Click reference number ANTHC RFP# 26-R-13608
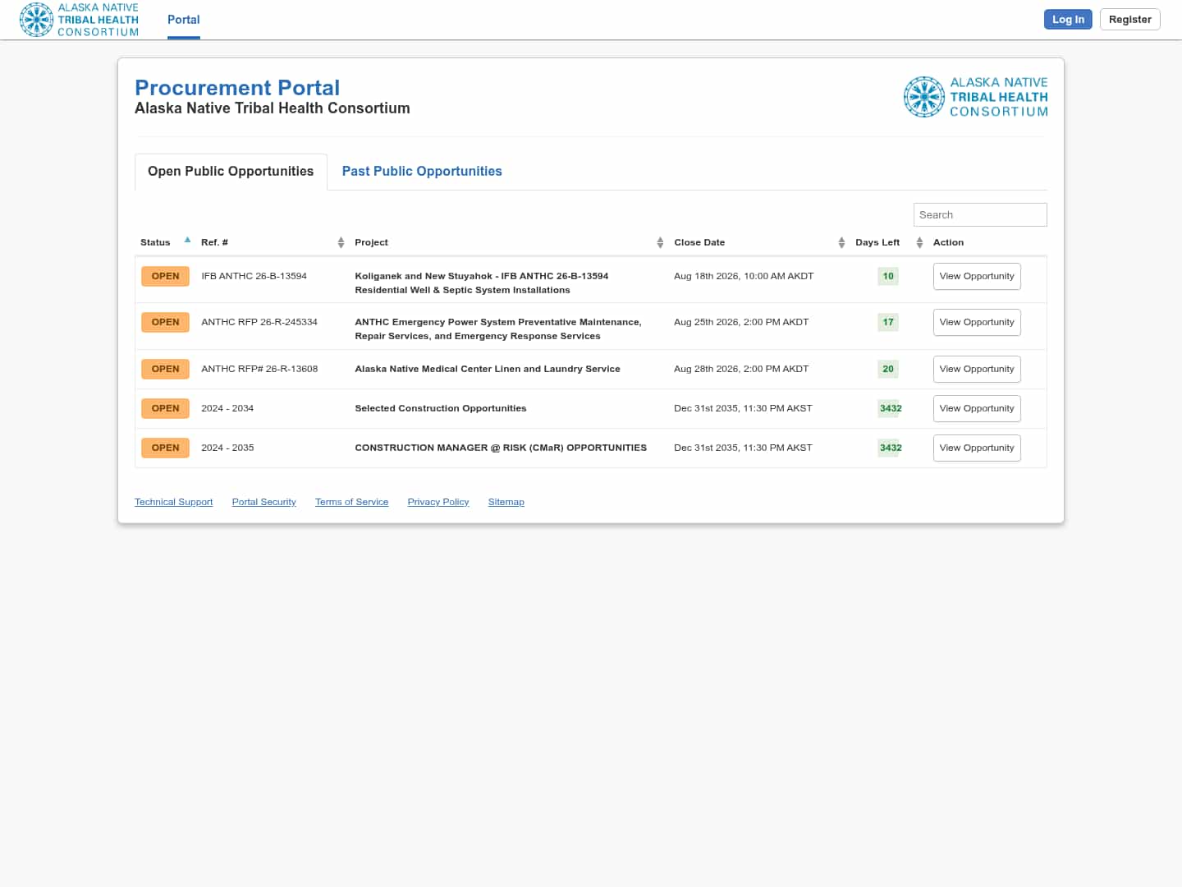Image resolution: width=1182 pixels, height=887 pixels. pos(259,370)
